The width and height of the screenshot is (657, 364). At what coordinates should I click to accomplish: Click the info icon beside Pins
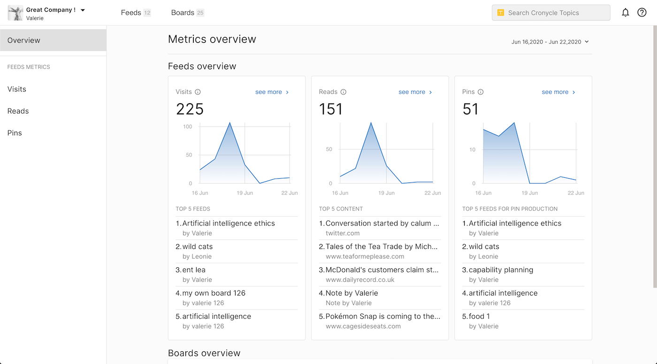click(x=481, y=92)
